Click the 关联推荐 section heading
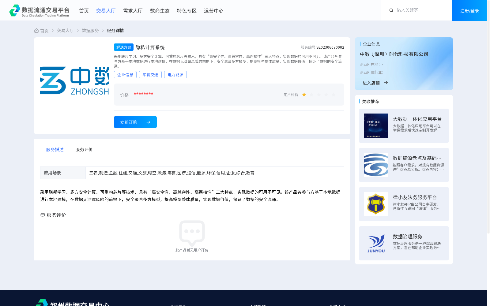 371,102
